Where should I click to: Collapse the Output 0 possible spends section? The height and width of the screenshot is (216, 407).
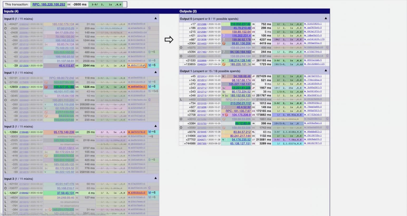point(326,18)
